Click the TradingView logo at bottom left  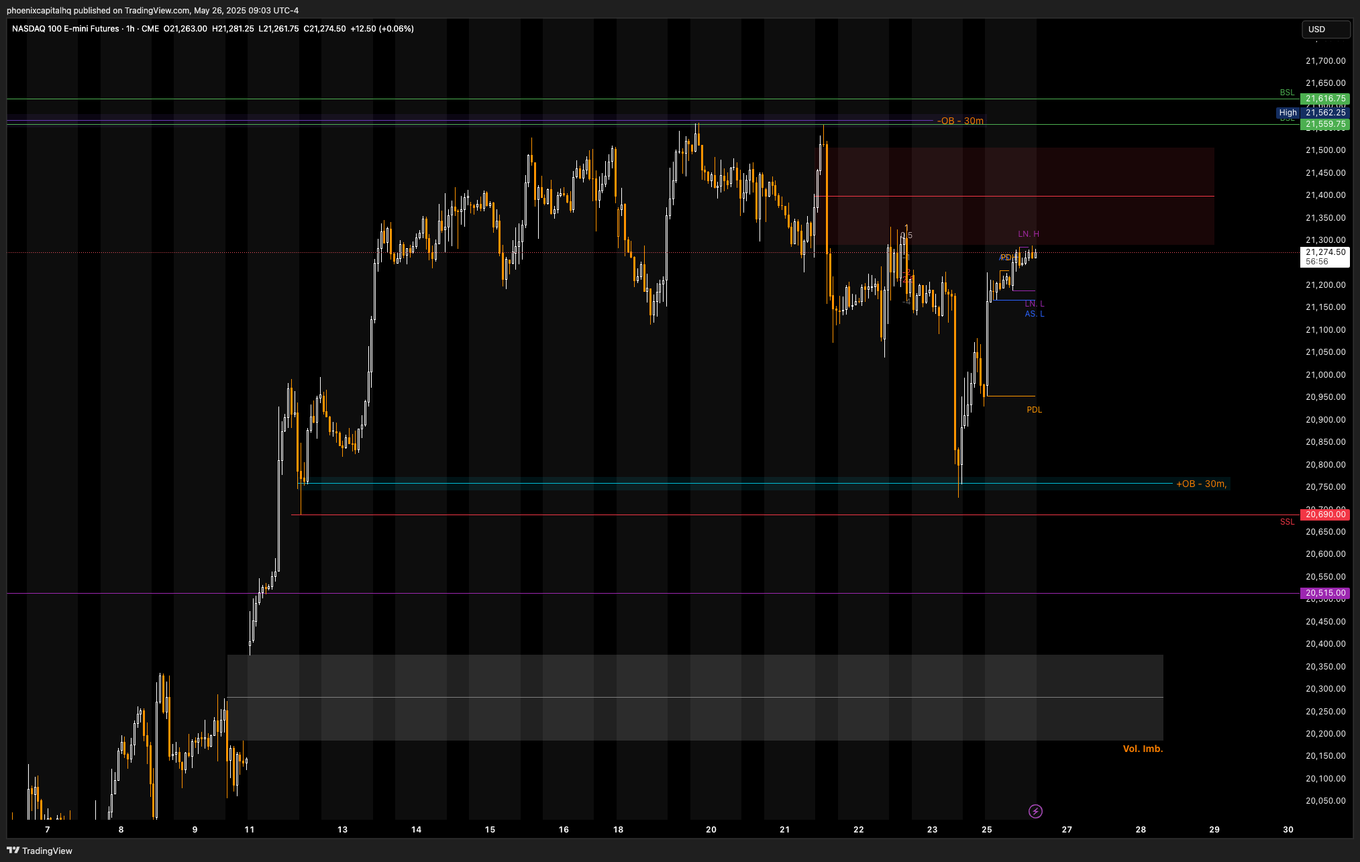pyautogui.click(x=40, y=851)
